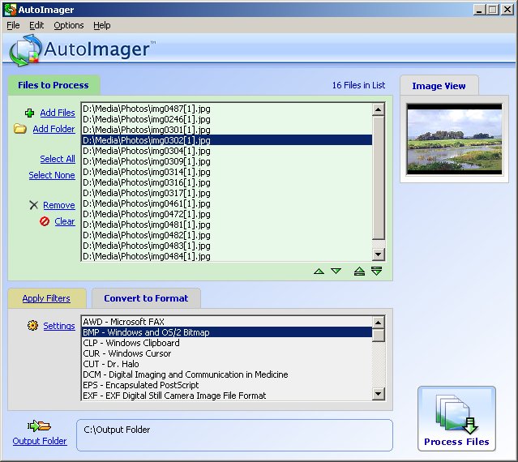Click the C:\Output Folder path field
518x462 pixels.
[234, 435]
